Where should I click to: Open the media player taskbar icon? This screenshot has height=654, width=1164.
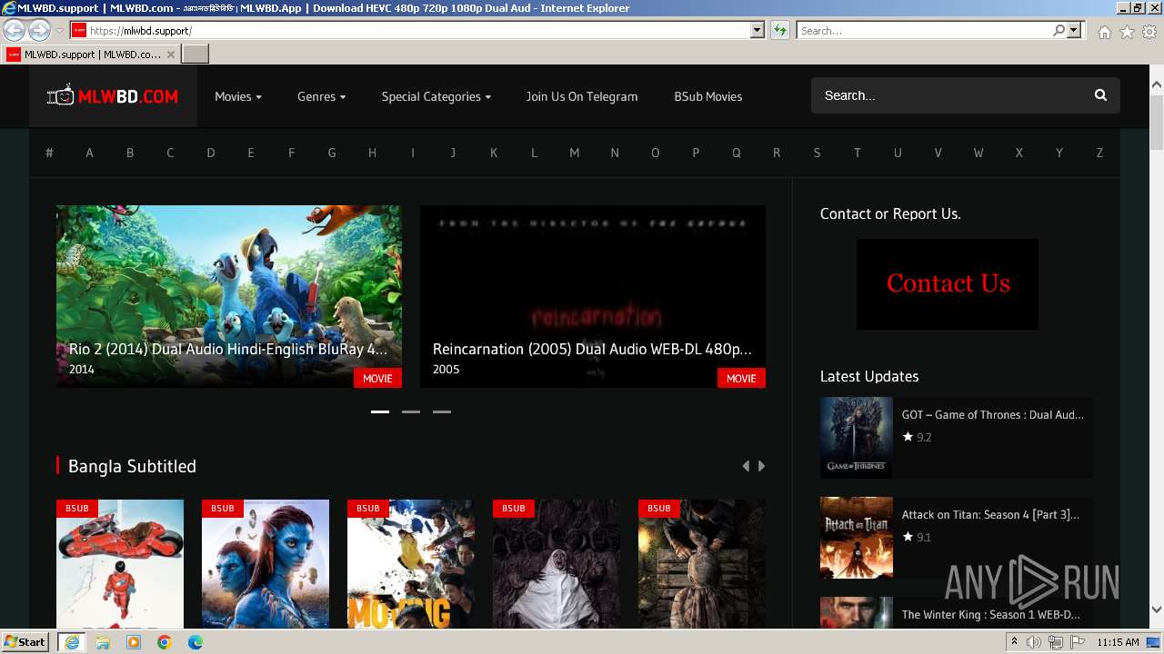[134, 642]
